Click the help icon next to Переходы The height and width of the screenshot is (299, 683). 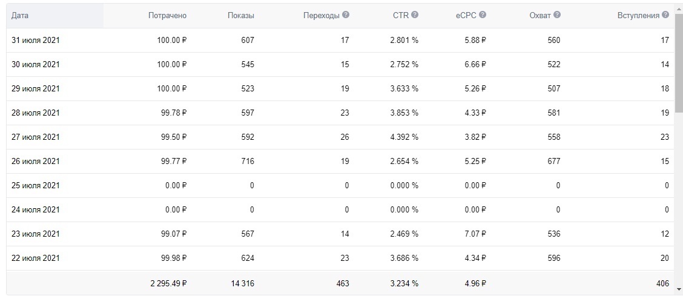coord(346,15)
